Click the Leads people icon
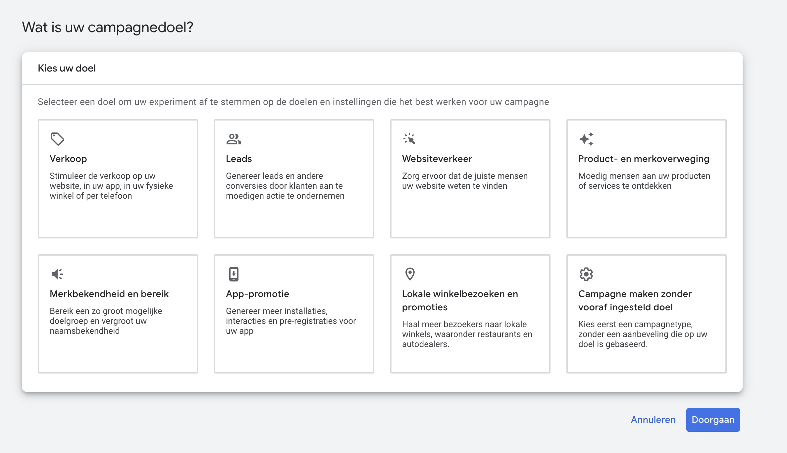Viewport: 787px width, 453px height. click(234, 139)
